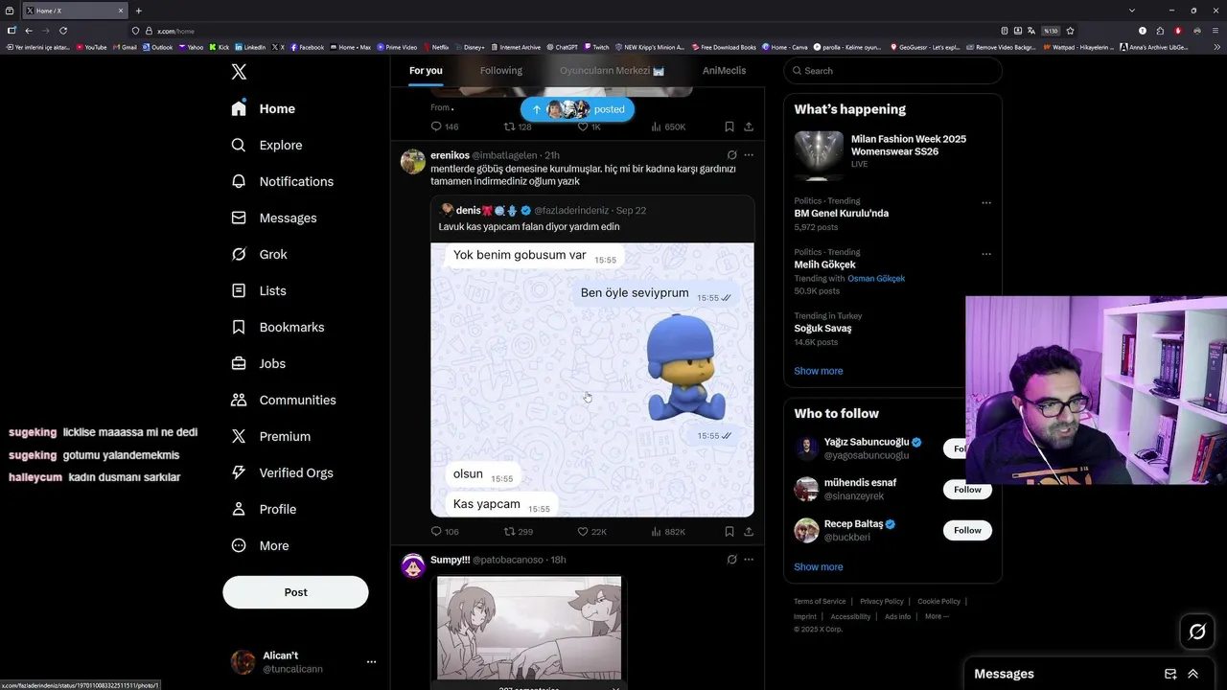Compose new message icon in Messages drawer
Screen dimensions: 1227x690
tap(1170, 674)
